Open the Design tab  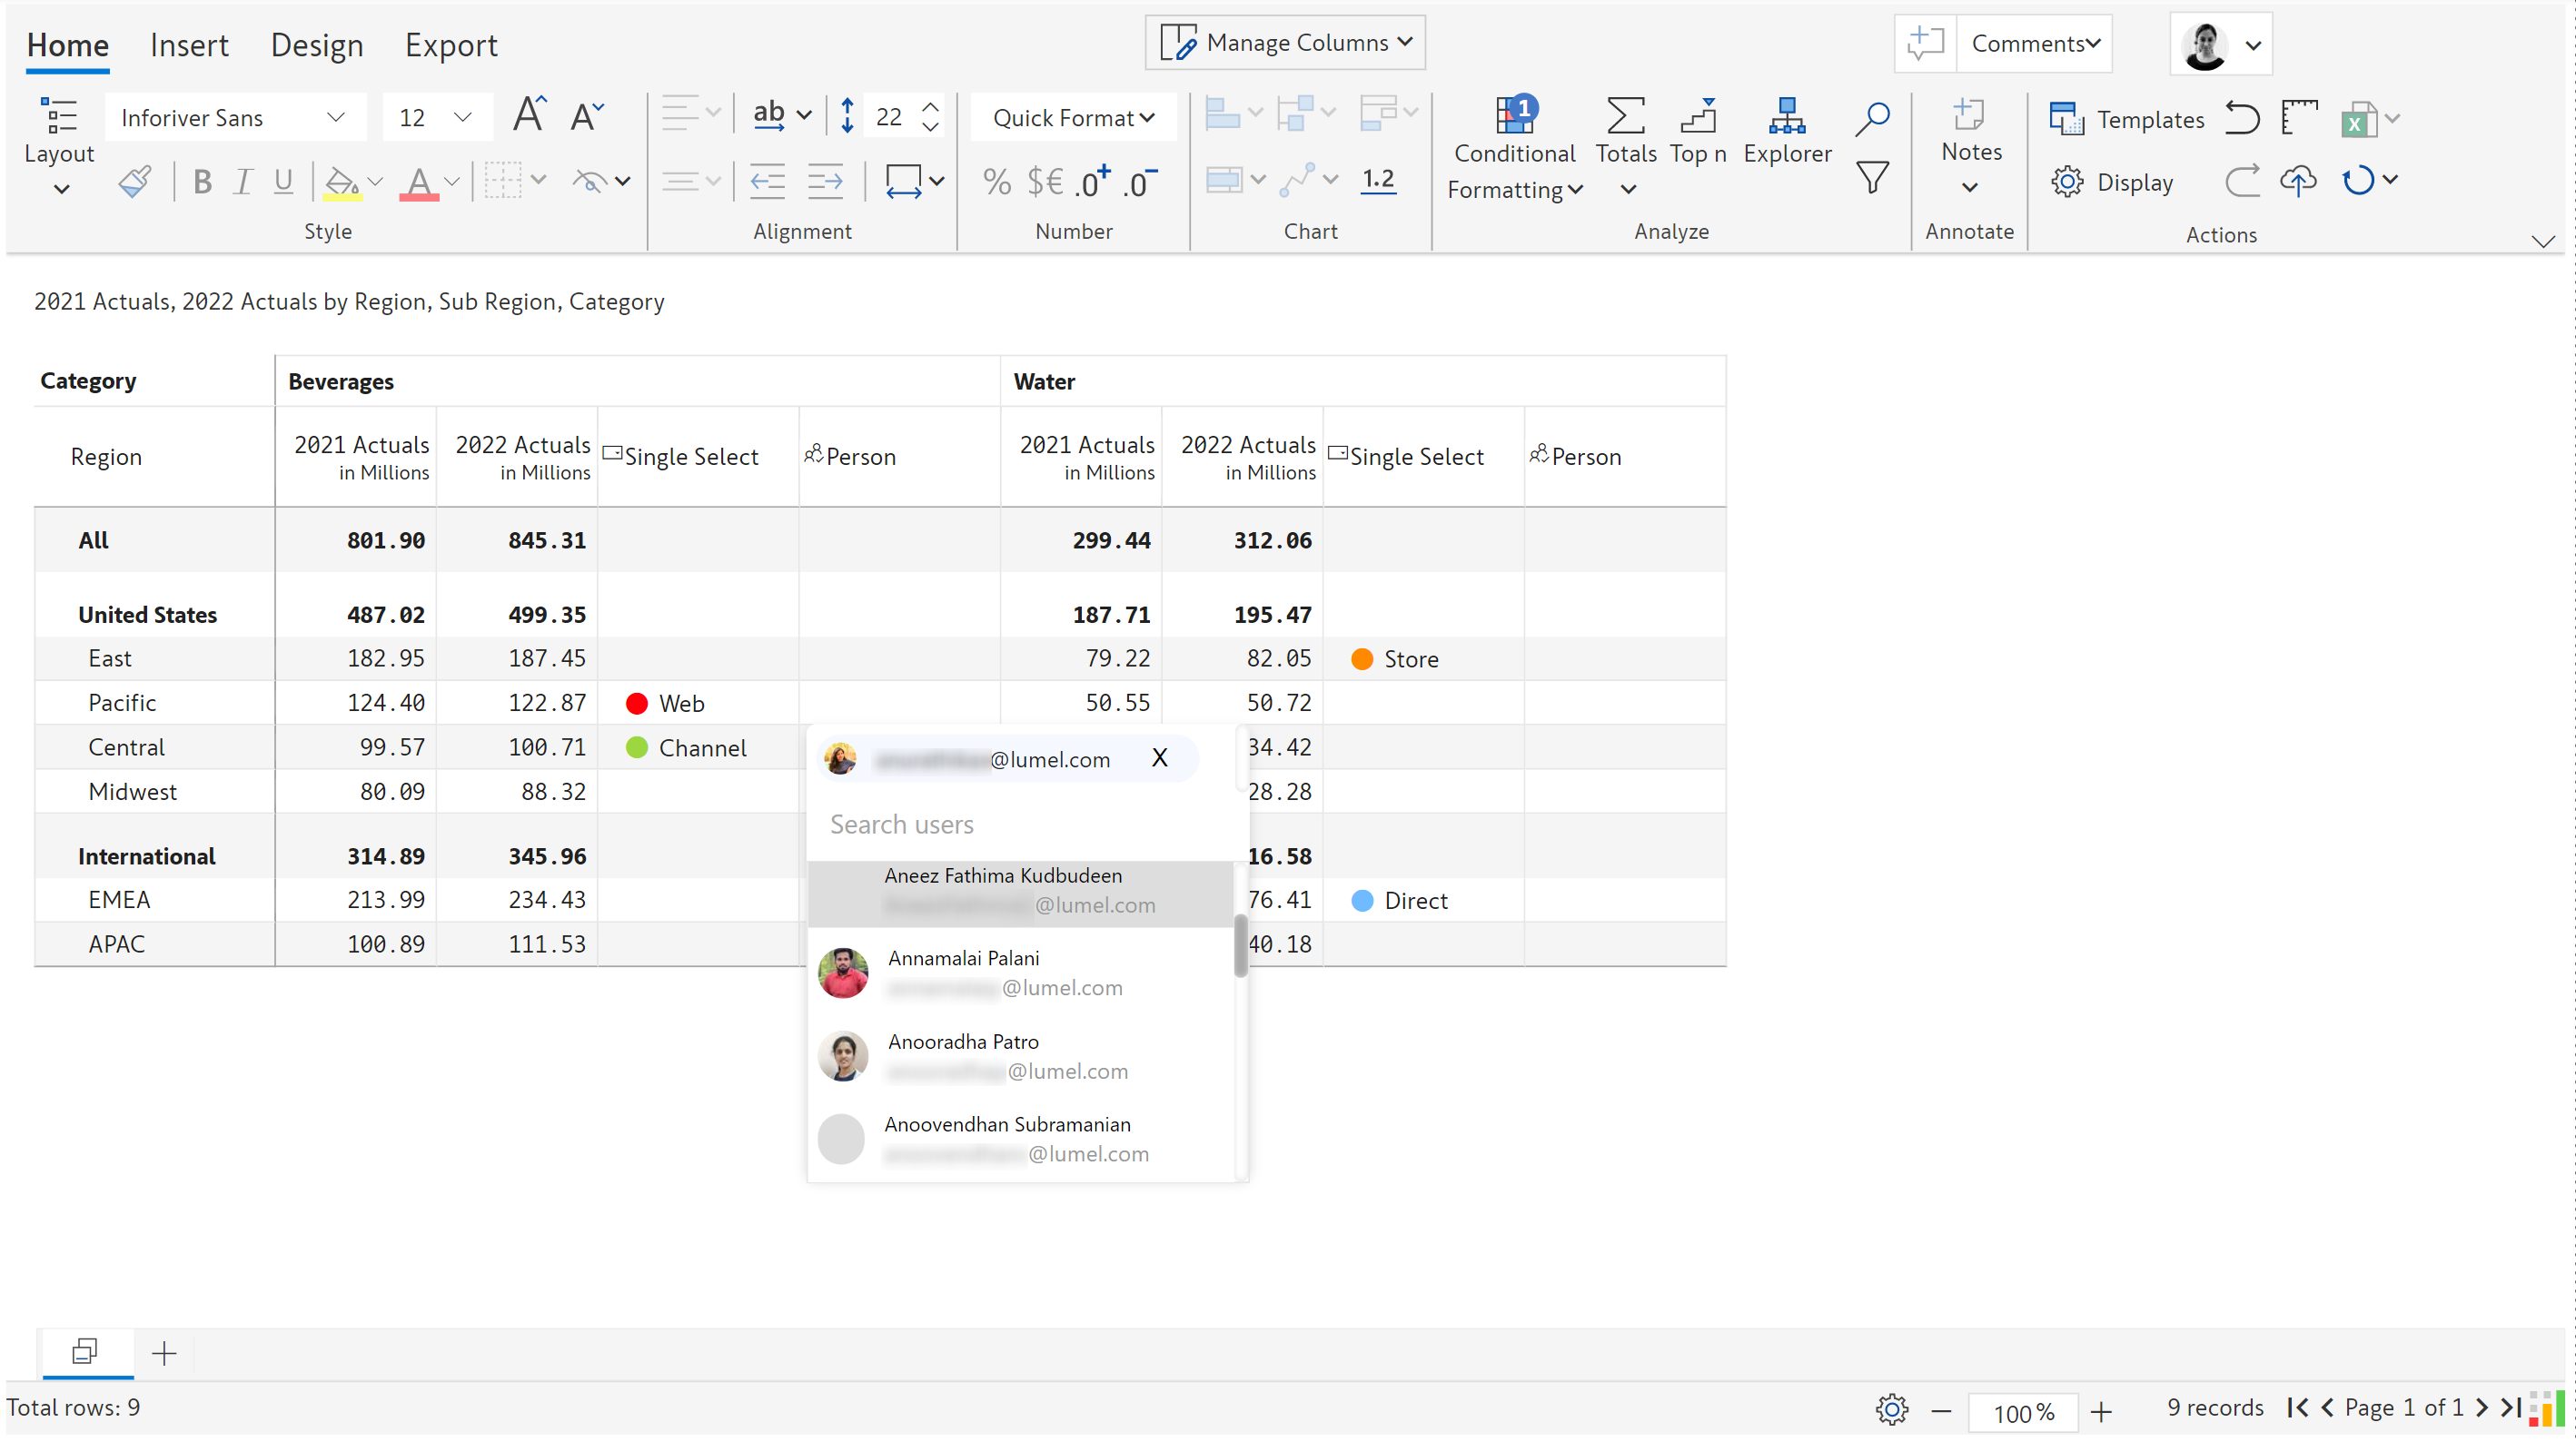(x=316, y=45)
